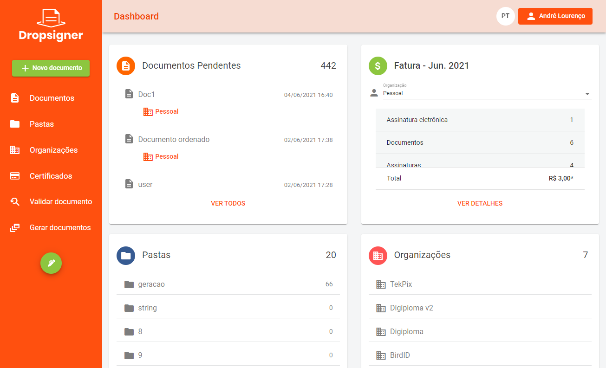The height and width of the screenshot is (368, 606).
Task: Click the Novo documento button
Action: coord(51,68)
